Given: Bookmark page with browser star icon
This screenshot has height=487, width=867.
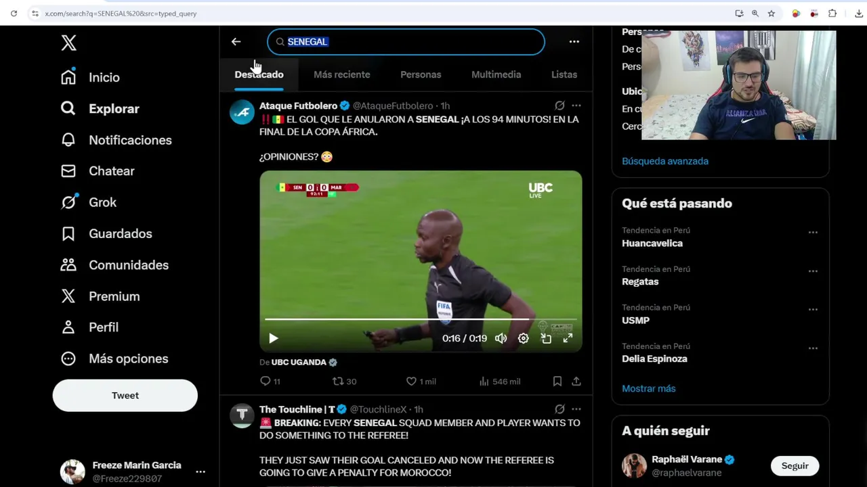Looking at the screenshot, I should point(771,14).
